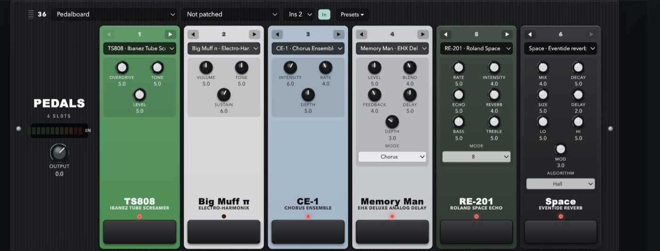Screen dimensions: 660x251
Task: Open RE-201 mode 8 dropdown
Action: point(477,157)
